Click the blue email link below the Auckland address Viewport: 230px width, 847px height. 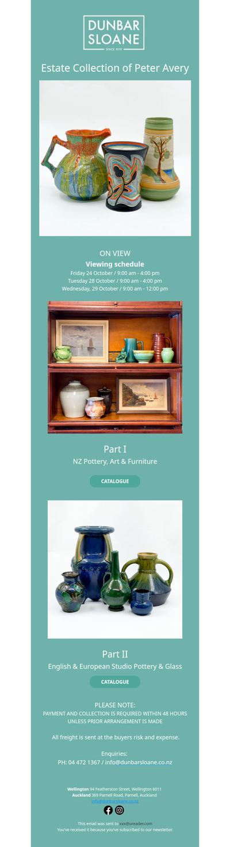coord(115,801)
